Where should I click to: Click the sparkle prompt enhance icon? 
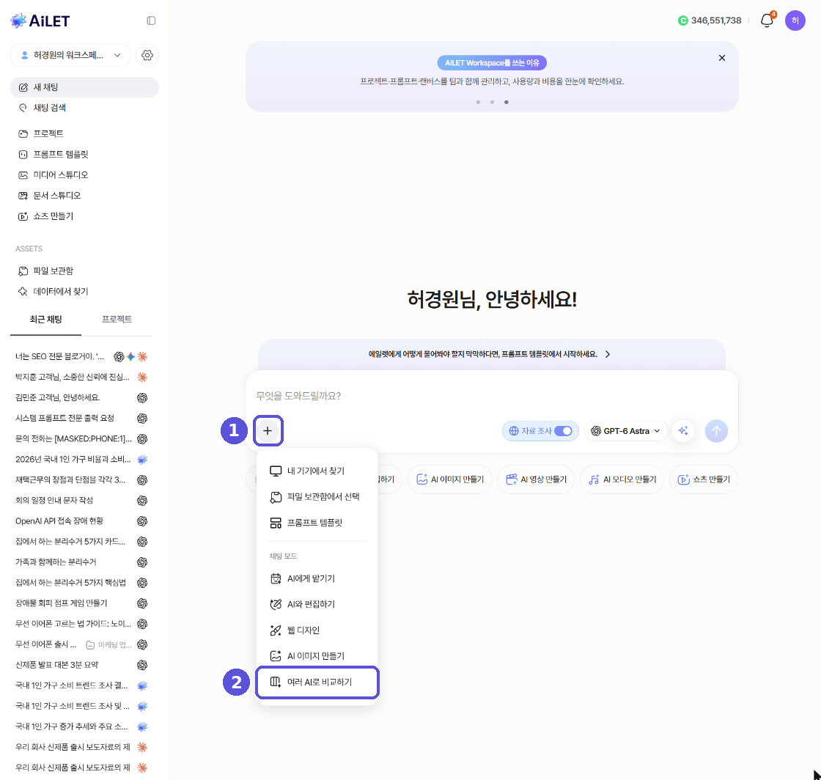click(683, 431)
